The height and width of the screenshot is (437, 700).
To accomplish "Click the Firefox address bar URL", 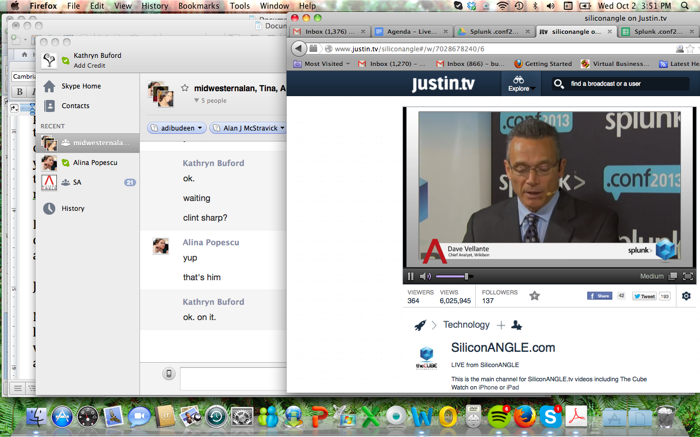I will 410,49.
